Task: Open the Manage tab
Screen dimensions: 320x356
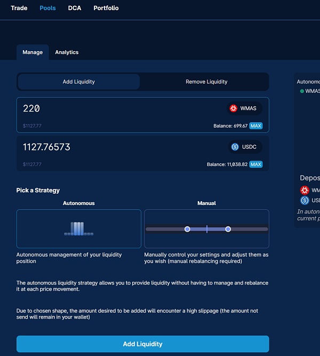Action: (33, 52)
